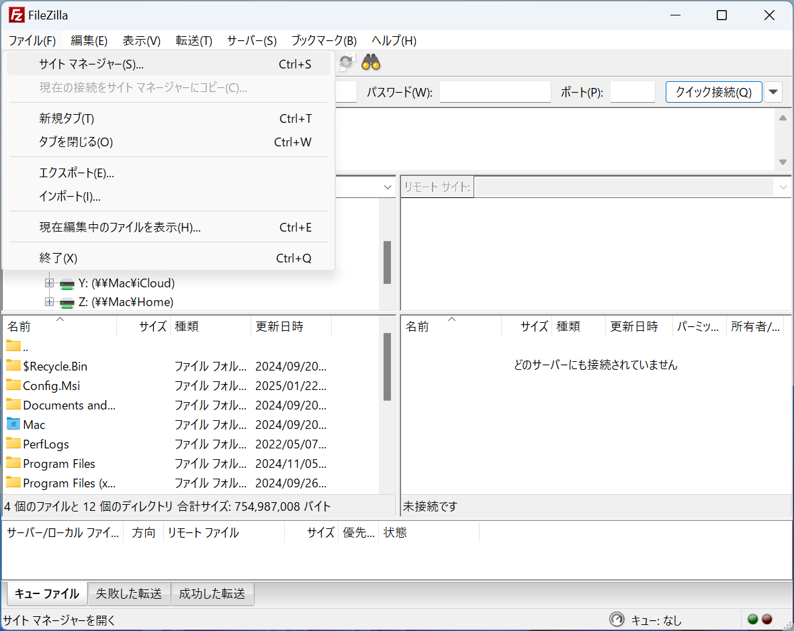This screenshot has width=794, height=631.
Task: Click the Port (ポート) input field
Action: pos(633,92)
